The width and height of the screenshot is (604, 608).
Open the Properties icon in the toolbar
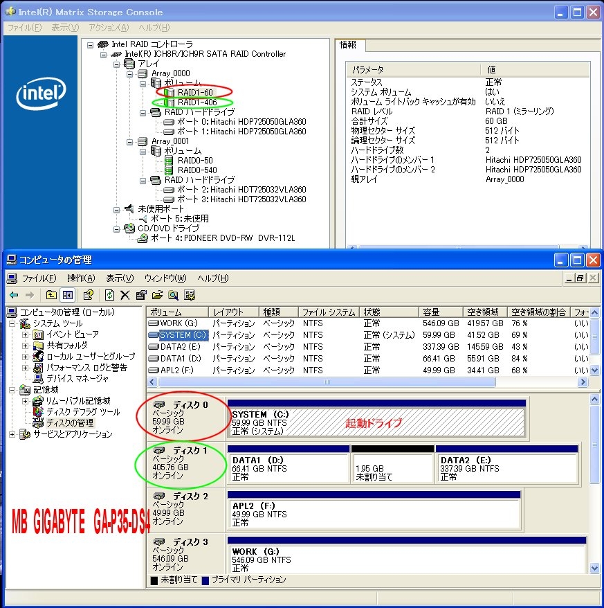(x=141, y=295)
